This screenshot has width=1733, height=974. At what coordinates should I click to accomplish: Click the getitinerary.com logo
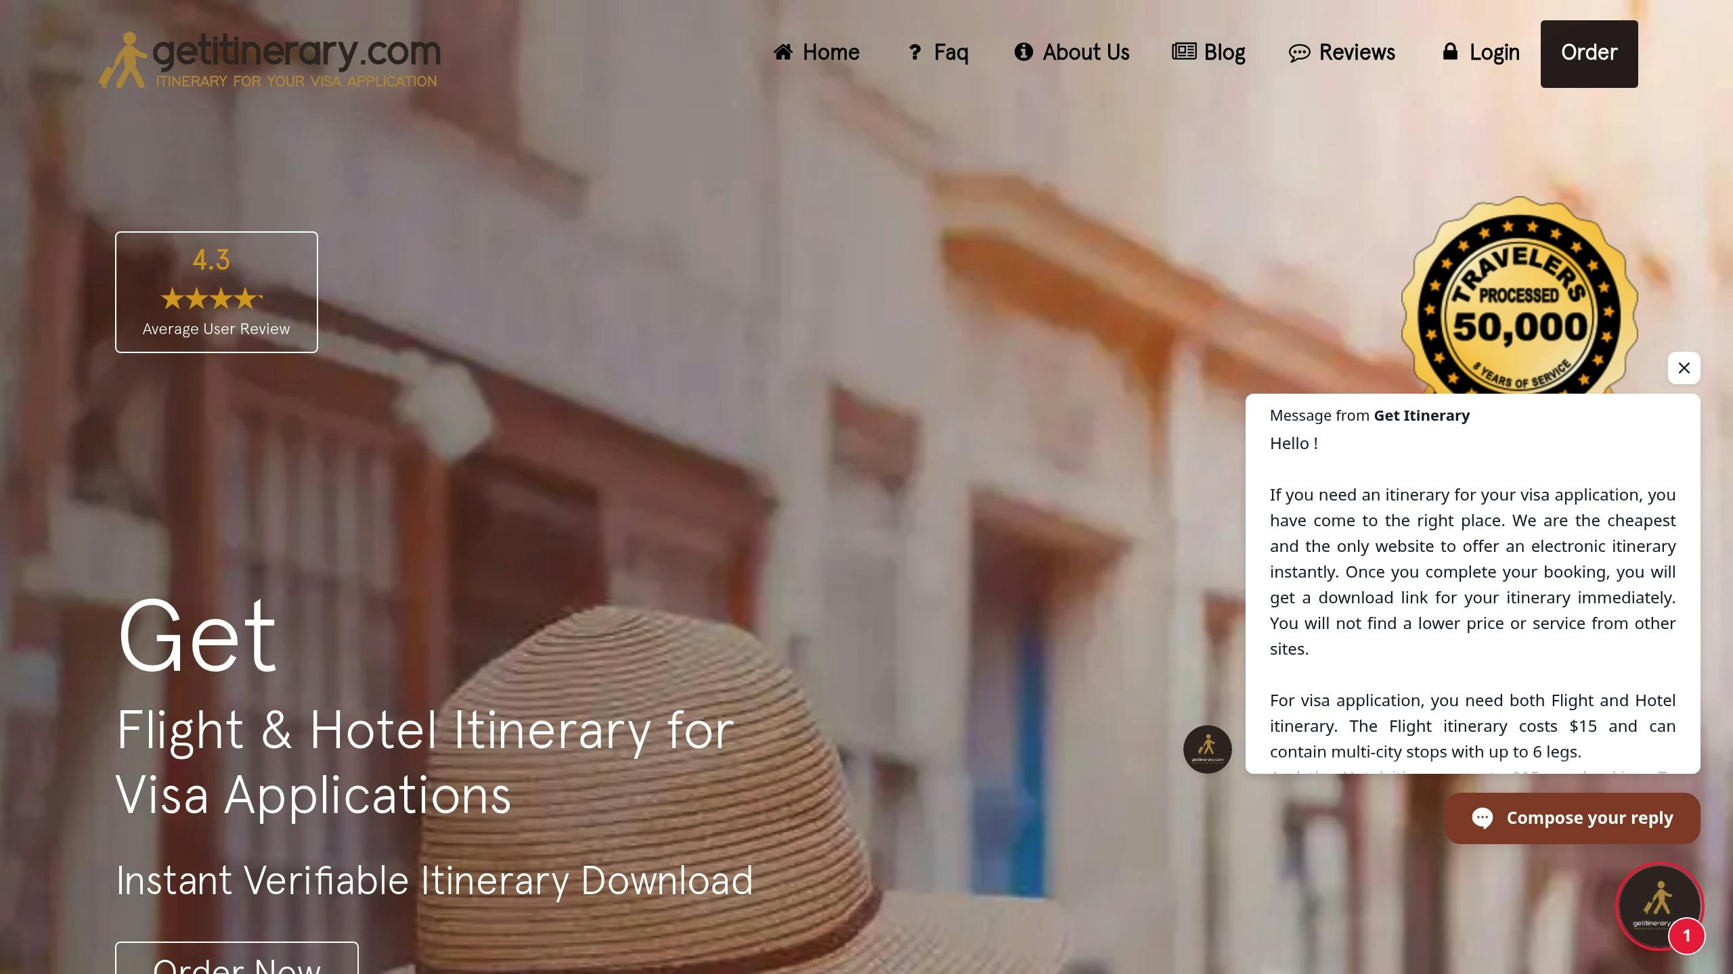coord(269,60)
